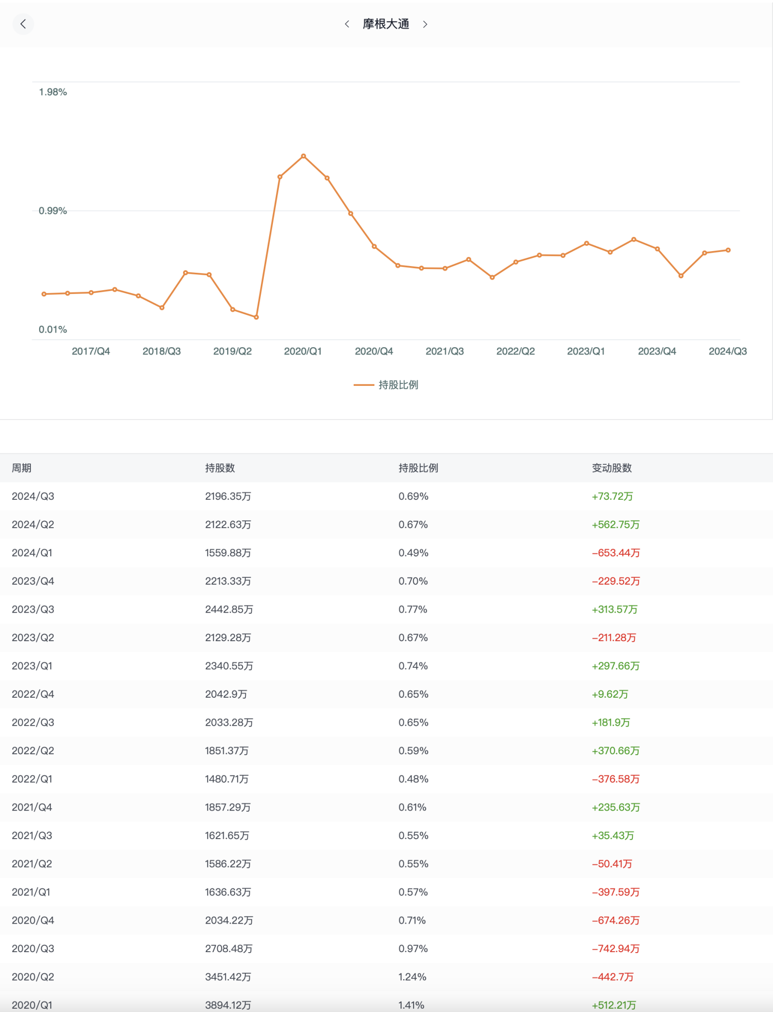
Task: Select the 1586.22万 holdings cell
Action: coord(228,864)
